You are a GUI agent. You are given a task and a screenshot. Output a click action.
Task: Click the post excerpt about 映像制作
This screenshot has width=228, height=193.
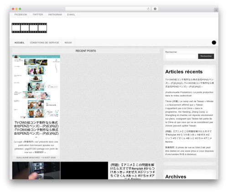(36, 147)
